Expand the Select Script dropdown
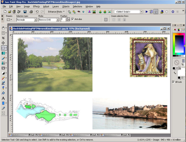The height and width of the screenshot is (142, 186). (x=141, y=12)
